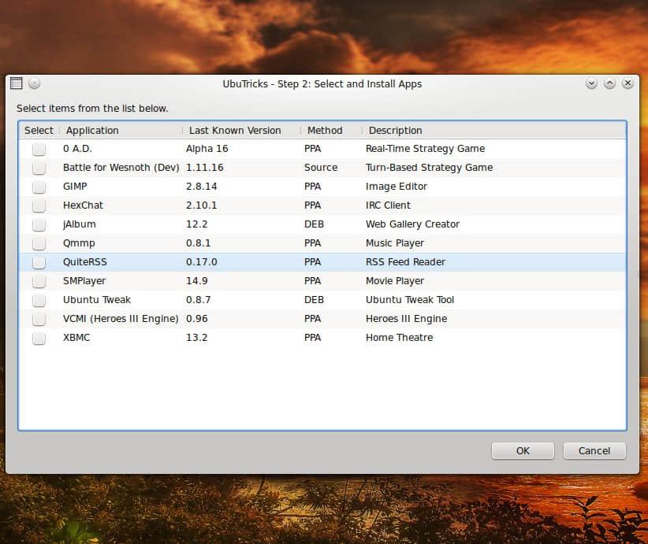
Task: Check the GIMP selection box
Action: (x=39, y=187)
